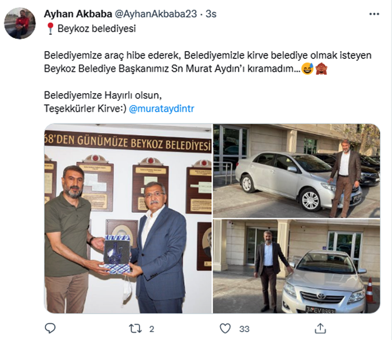
Task: Like the tweet with heart icon
Action: click(x=225, y=328)
